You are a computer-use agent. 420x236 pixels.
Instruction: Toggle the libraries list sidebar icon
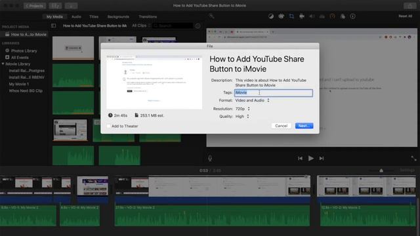pyautogui.click(x=54, y=26)
